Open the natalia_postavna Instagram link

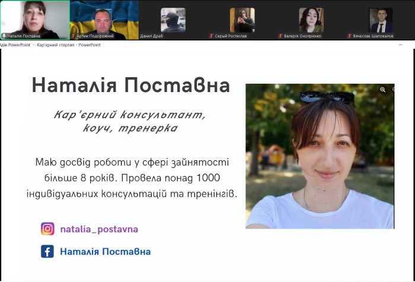tap(99, 229)
